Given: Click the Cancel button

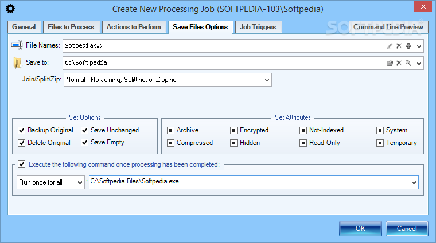Looking at the screenshot, I should [407, 229].
